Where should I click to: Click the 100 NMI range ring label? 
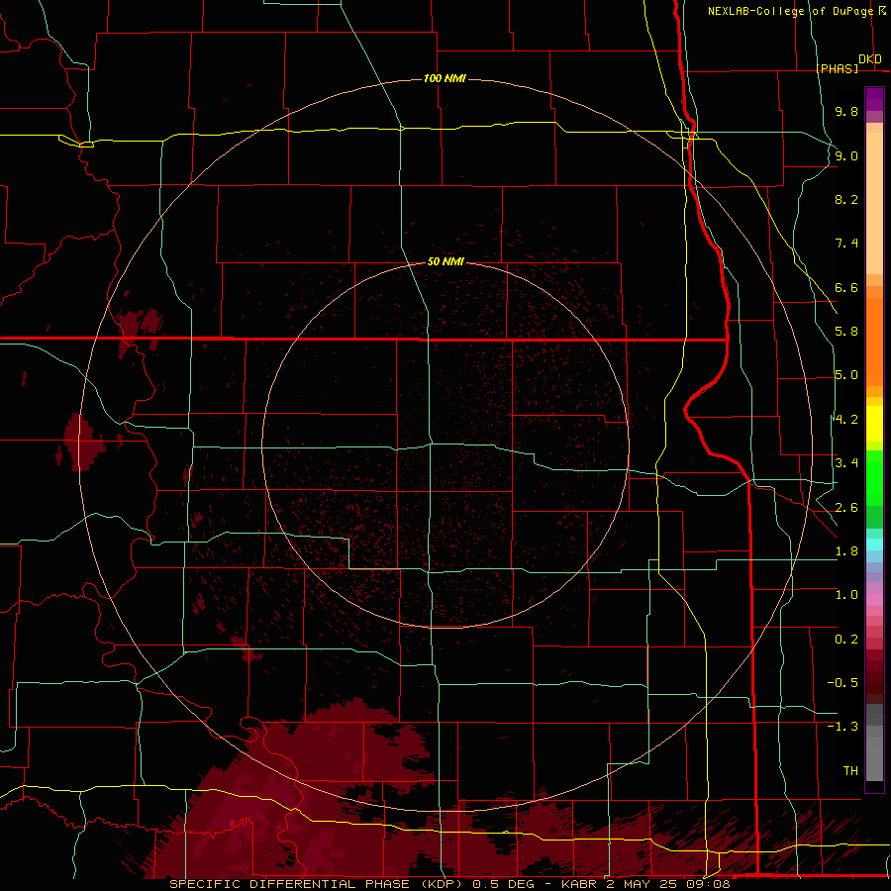[445, 78]
